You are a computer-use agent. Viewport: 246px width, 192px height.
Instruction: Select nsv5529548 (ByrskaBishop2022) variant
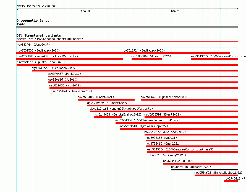144,126
